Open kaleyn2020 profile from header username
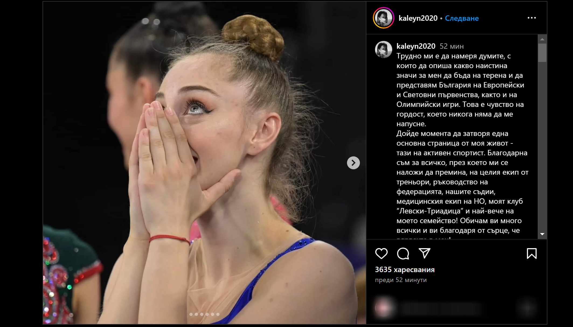The width and height of the screenshot is (573, 327). pos(418,18)
